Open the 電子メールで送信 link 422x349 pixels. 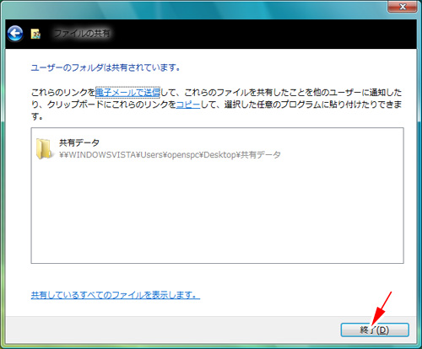point(127,92)
